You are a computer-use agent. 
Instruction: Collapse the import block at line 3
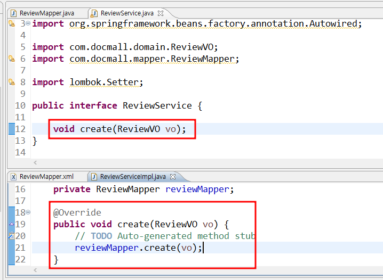(28, 23)
